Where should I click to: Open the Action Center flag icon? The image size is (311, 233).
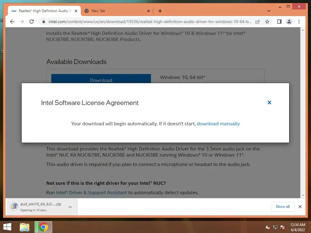click(x=282, y=227)
